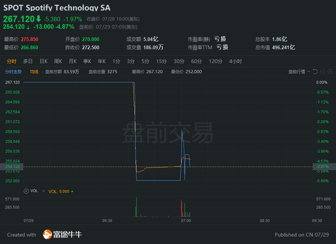
Task: Select the 60分 interval tab
Action: (x=196, y=61)
